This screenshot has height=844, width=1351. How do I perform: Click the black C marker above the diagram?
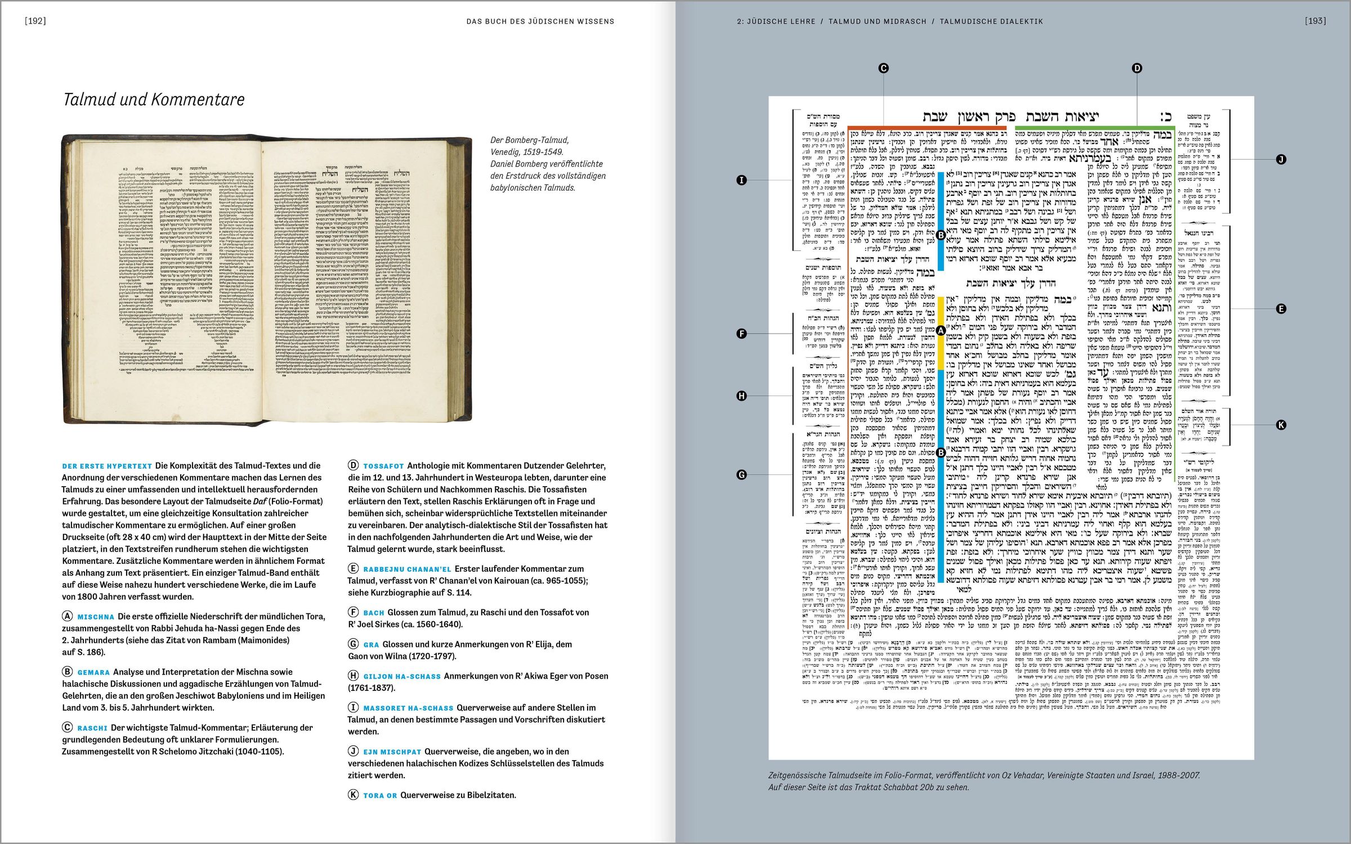(x=883, y=68)
